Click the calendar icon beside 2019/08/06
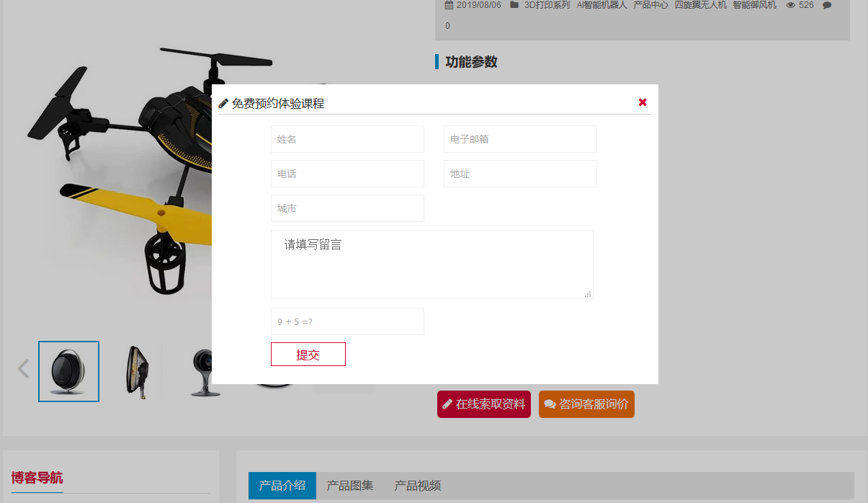 pos(448,5)
